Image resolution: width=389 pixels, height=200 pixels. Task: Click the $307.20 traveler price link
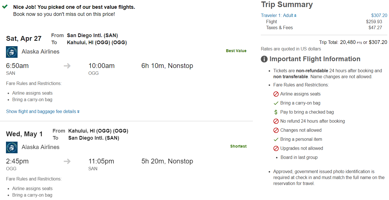pyautogui.click(x=379, y=16)
